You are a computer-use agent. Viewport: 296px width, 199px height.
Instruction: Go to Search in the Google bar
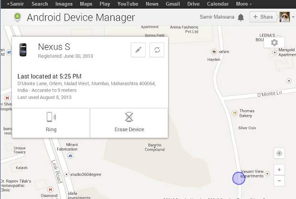(40, 4)
